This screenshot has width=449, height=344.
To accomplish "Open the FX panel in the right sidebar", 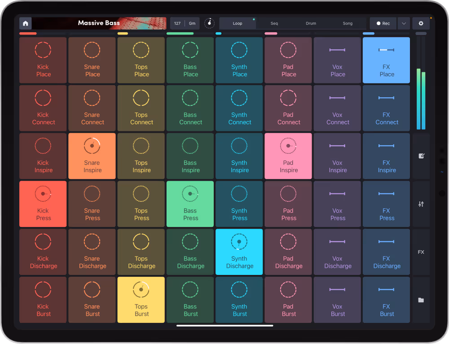I will 421,252.
